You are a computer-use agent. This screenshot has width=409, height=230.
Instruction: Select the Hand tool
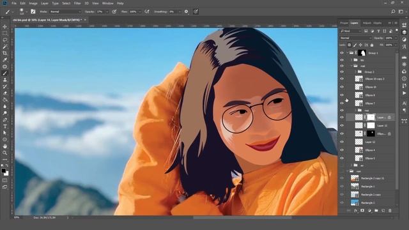(4, 146)
